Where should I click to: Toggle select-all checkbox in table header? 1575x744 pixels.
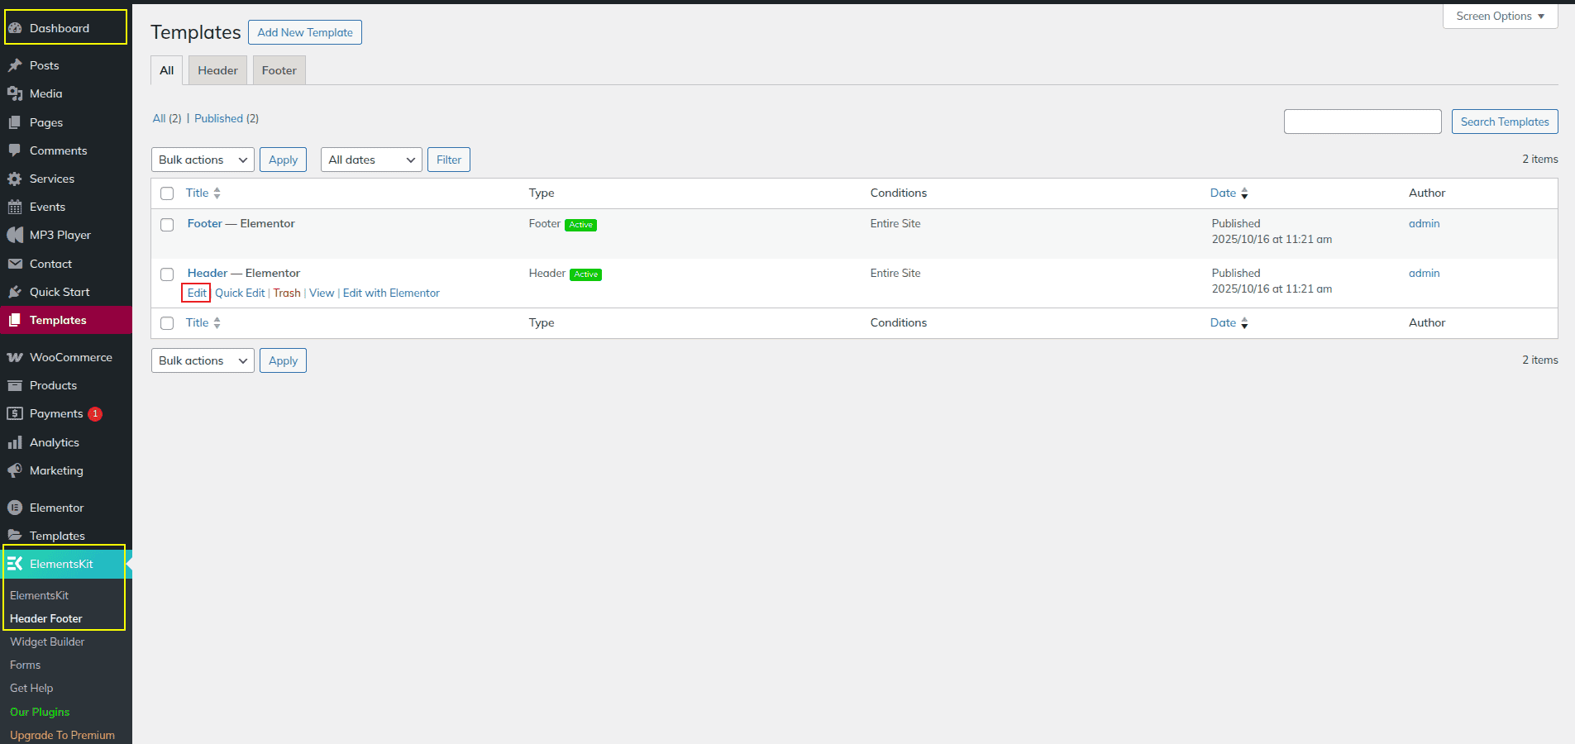tap(167, 193)
